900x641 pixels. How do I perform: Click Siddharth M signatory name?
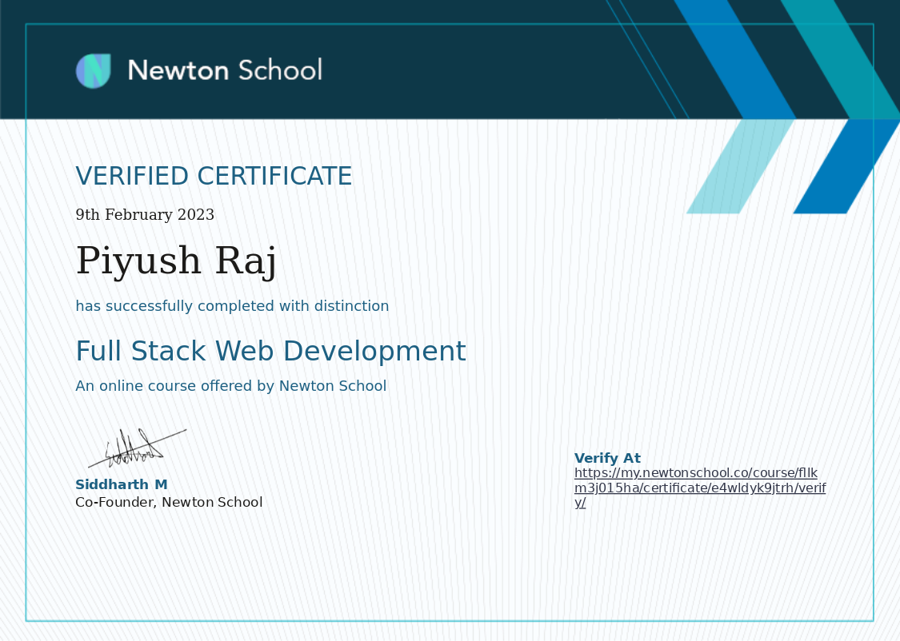click(122, 484)
